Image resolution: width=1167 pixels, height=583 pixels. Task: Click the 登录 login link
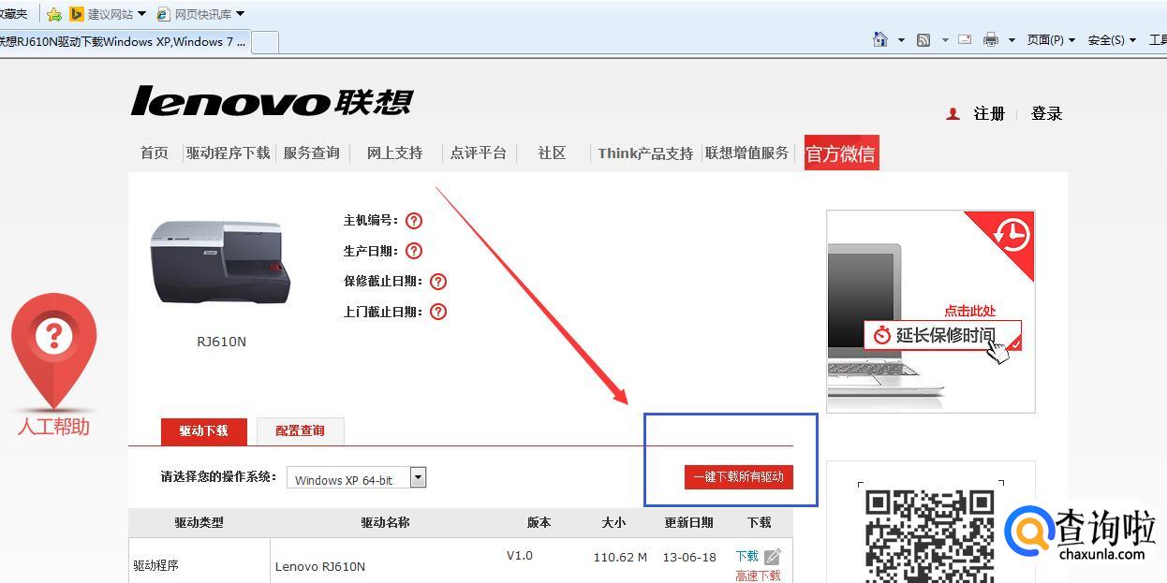[1046, 113]
